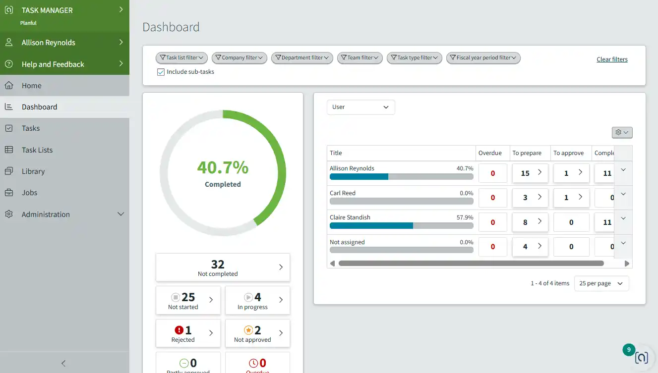Click the Not started status icon
Screen dimensions: 658x373
pyautogui.click(x=177, y=297)
